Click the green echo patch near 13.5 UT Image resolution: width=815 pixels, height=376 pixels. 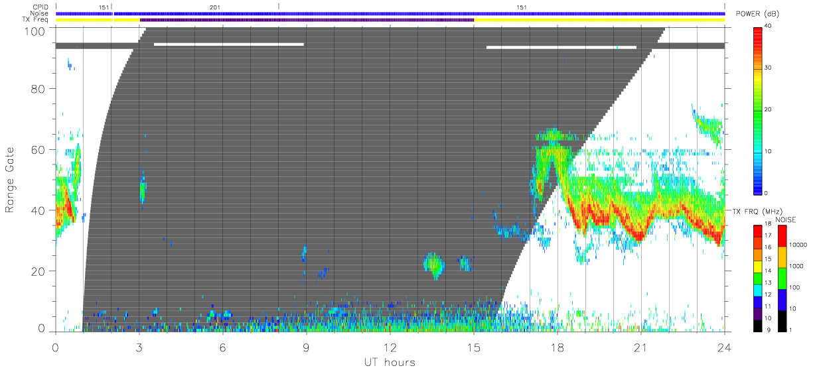pyautogui.click(x=434, y=265)
